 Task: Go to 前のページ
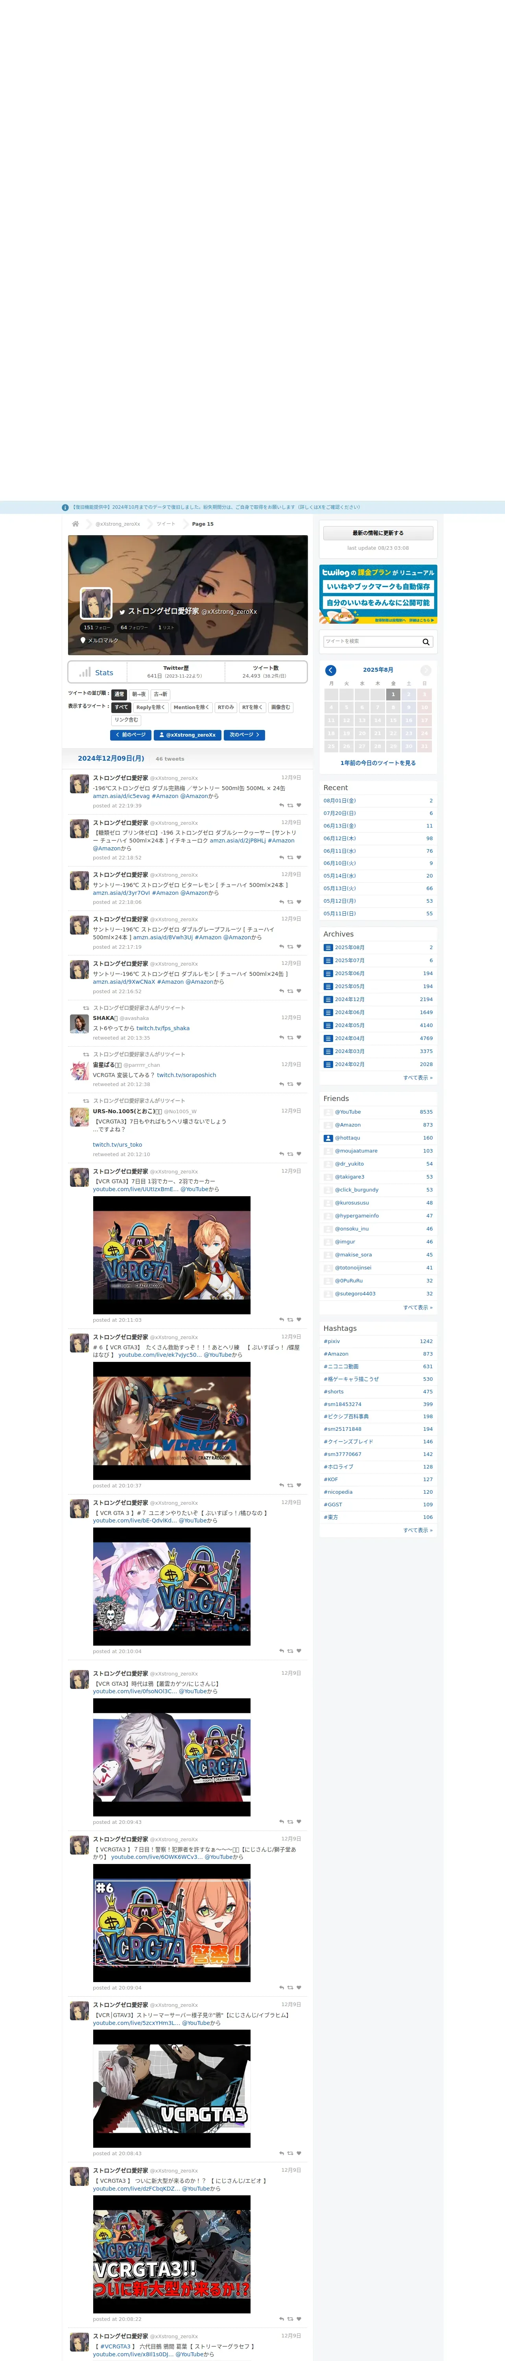pos(130,735)
